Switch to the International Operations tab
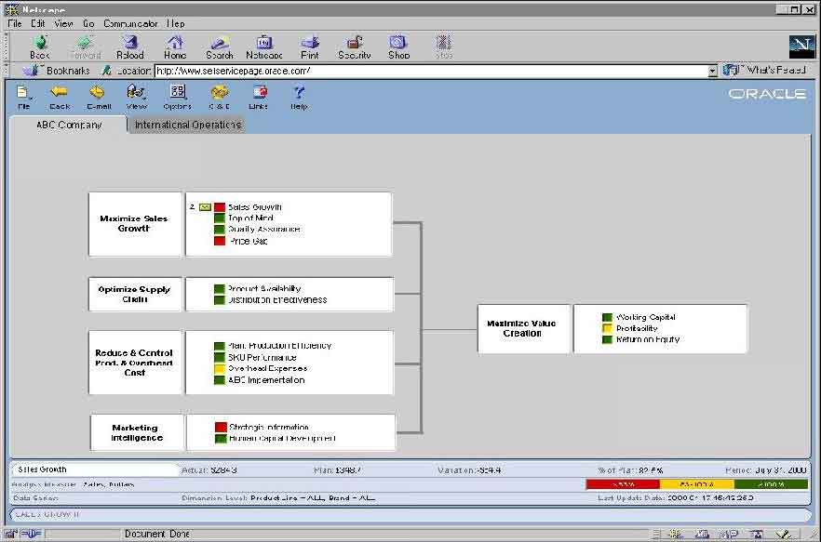This screenshot has width=821, height=542. coord(187,125)
